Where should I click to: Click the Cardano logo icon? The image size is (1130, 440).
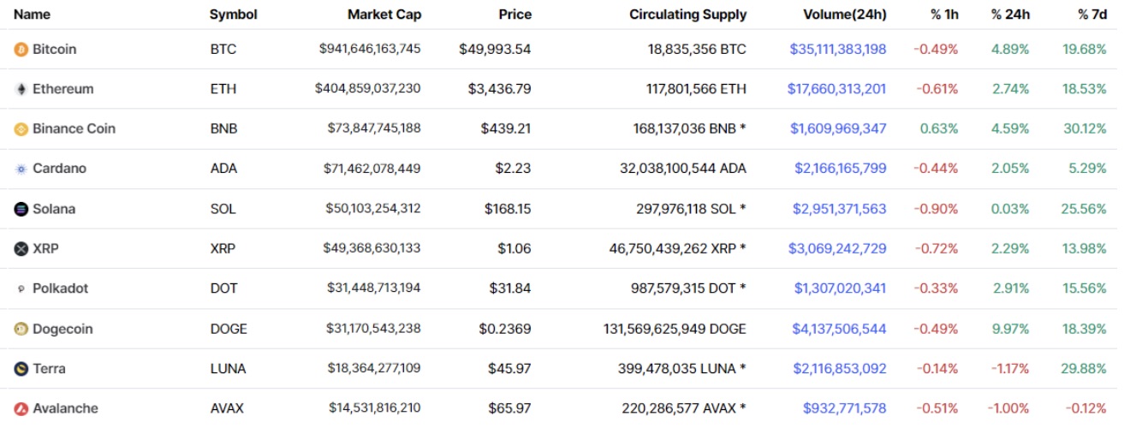pyautogui.click(x=21, y=169)
